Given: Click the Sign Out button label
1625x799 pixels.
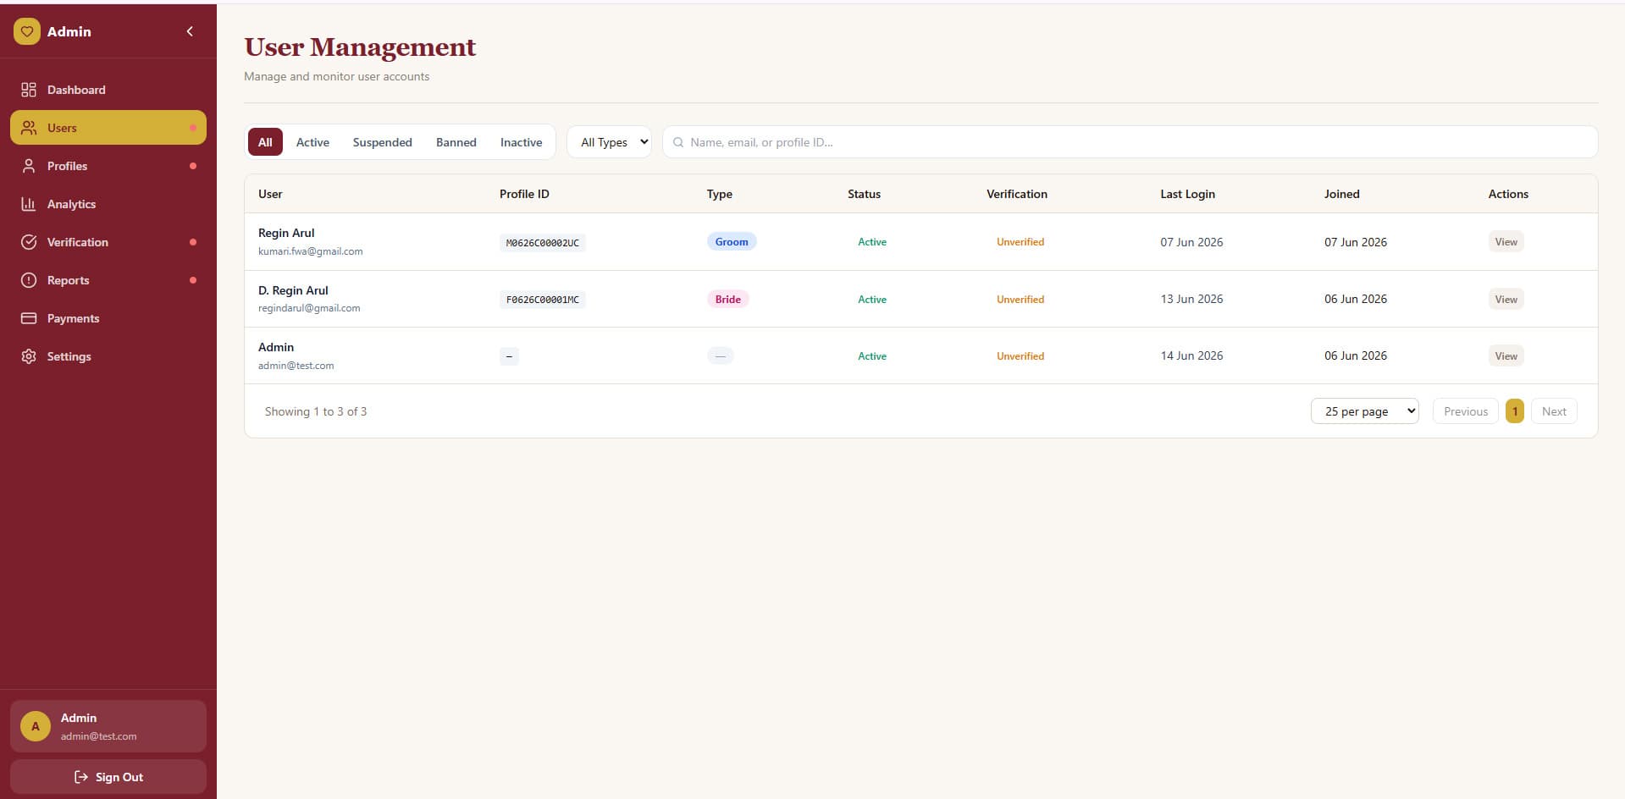Looking at the screenshot, I should click(119, 777).
